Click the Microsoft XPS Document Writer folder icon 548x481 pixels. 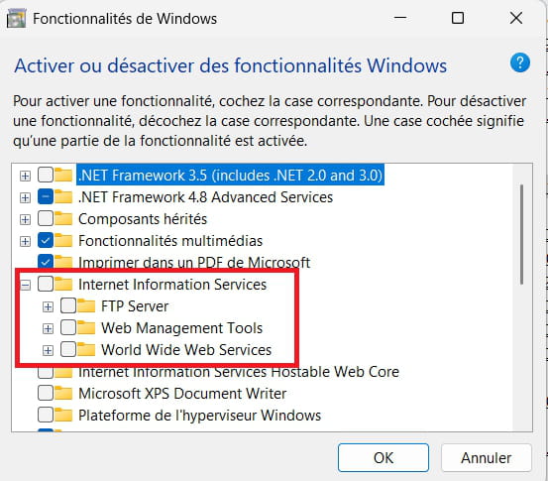point(63,393)
